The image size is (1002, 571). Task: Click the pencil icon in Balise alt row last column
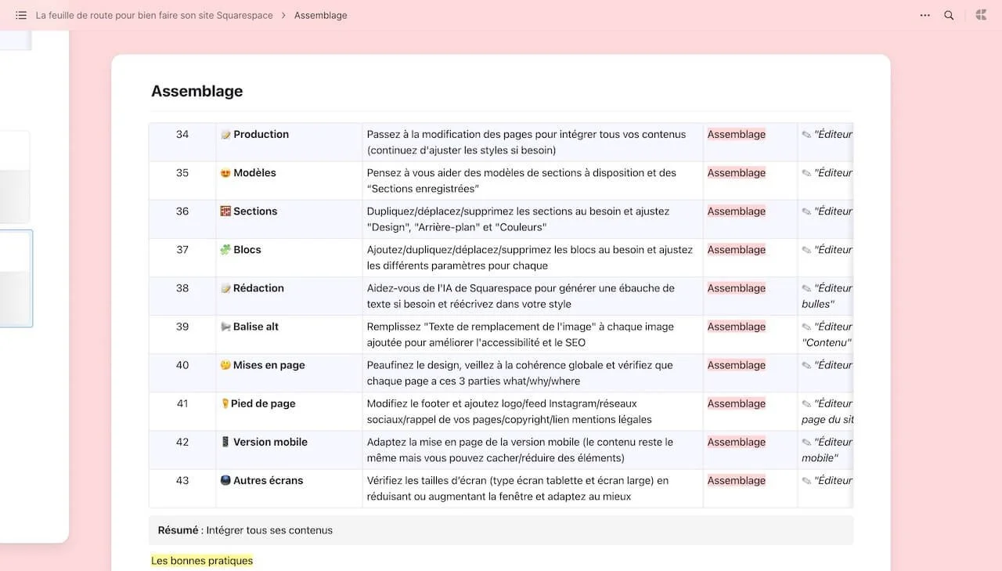point(806,327)
